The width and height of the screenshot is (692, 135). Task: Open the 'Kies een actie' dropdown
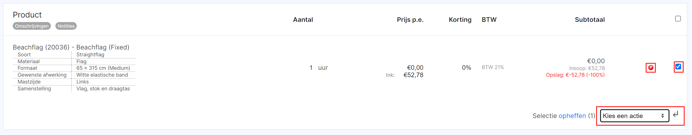pyautogui.click(x=634, y=116)
